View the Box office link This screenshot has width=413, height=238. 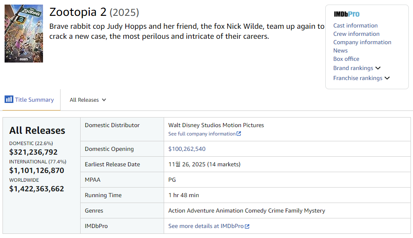click(x=346, y=59)
